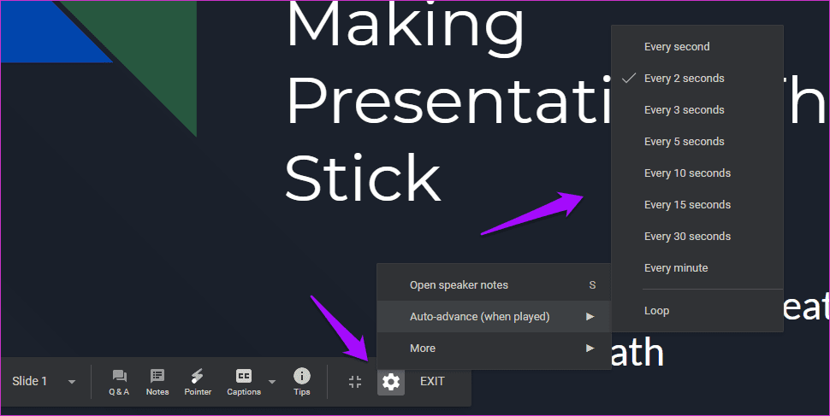Select Every 5 seconds option

pyautogui.click(x=697, y=142)
